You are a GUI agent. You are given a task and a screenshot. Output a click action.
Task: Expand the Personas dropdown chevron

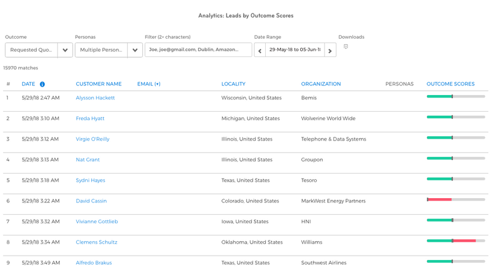(135, 50)
